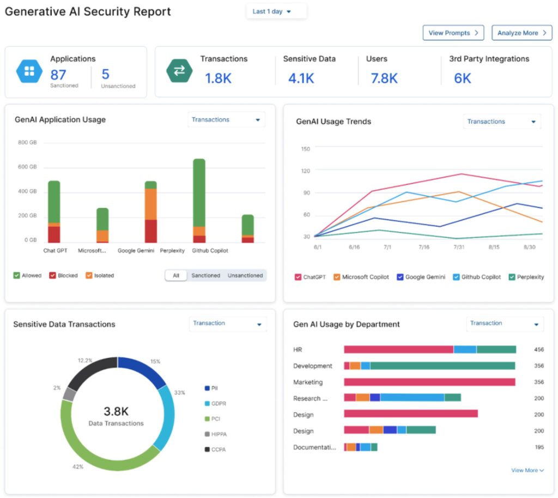Click the chevron arrow in View Prompts

coord(476,33)
